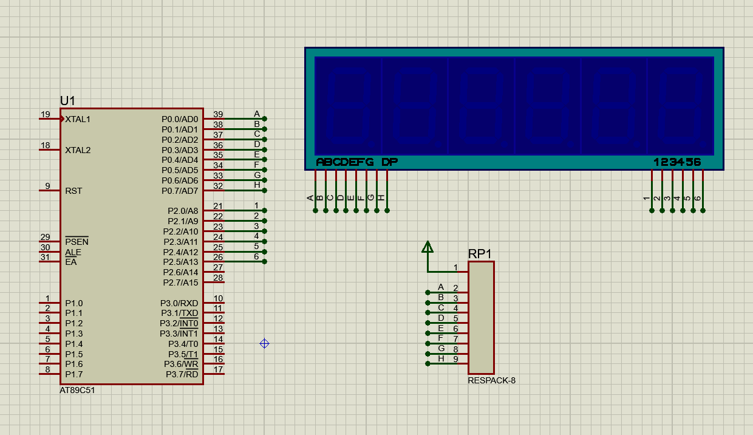Click the display's digit 1 select terminal
This screenshot has width=753, height=435.
click(652, 211)
